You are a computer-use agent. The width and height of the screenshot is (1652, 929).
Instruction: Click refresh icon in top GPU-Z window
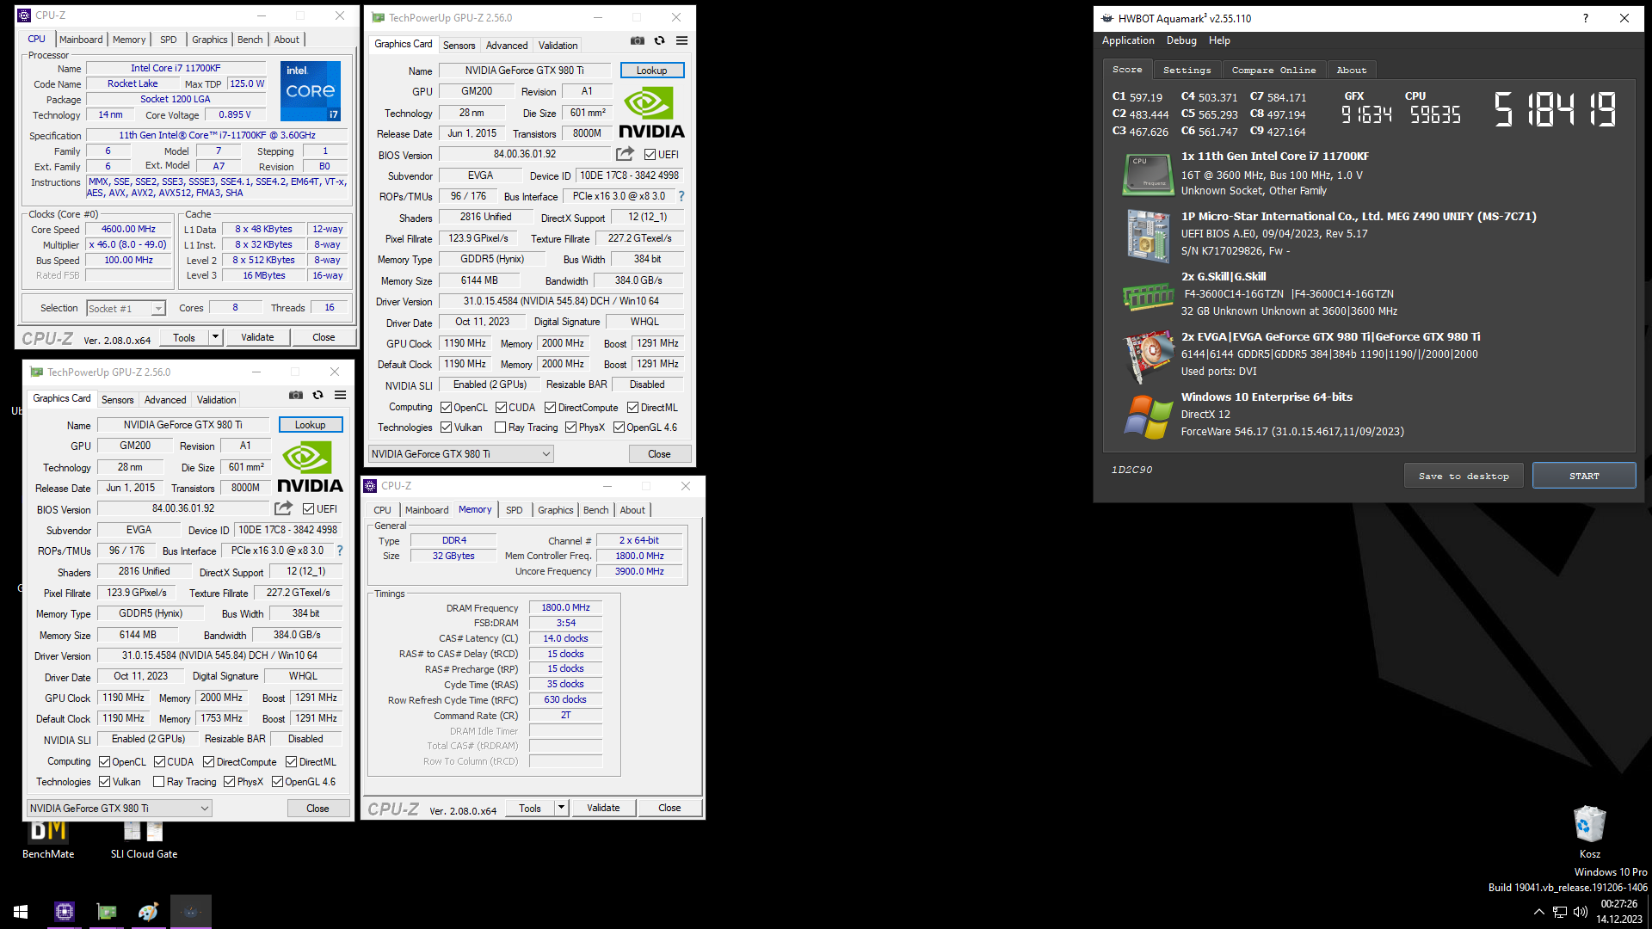[660, 40]
